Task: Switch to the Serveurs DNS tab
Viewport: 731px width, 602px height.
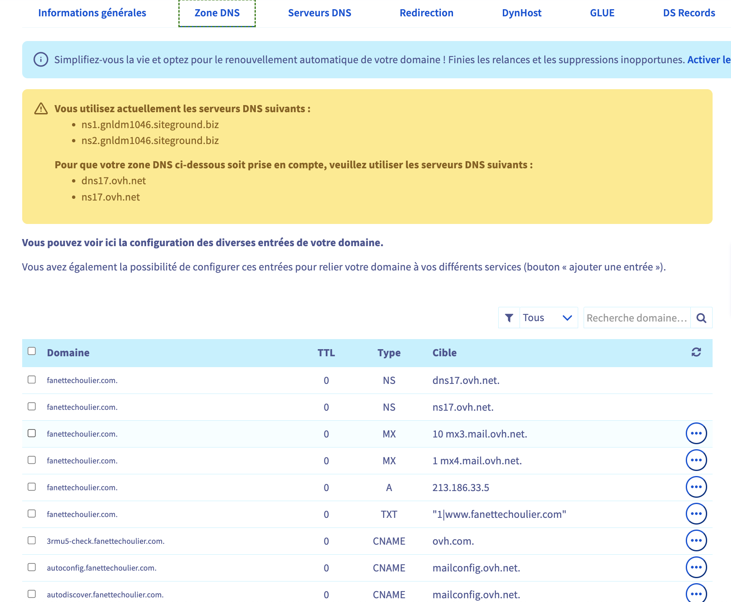Action: [319, 13]
